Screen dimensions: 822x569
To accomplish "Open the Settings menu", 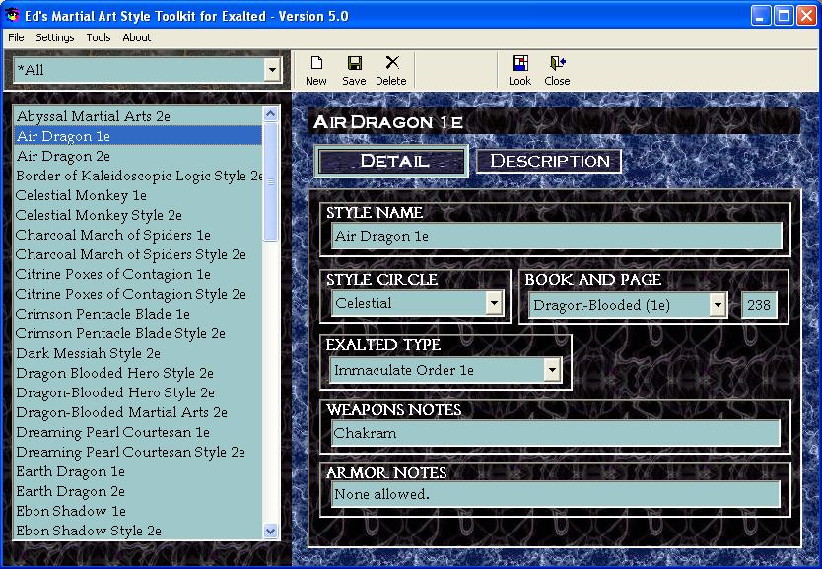I will [55, 37].
